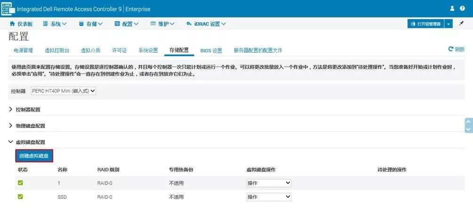Click 创建虚拟磁盘 button
Image resolution: width=473 pixels, height=208 pixels.
click(34, 156)
